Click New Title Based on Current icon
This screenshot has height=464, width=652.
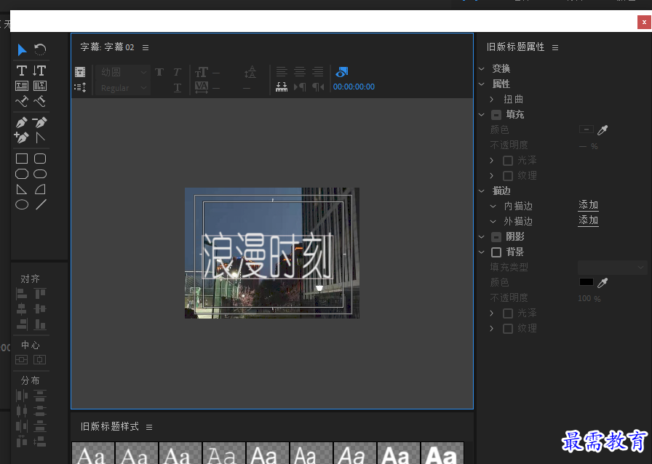tap(80, 72)
